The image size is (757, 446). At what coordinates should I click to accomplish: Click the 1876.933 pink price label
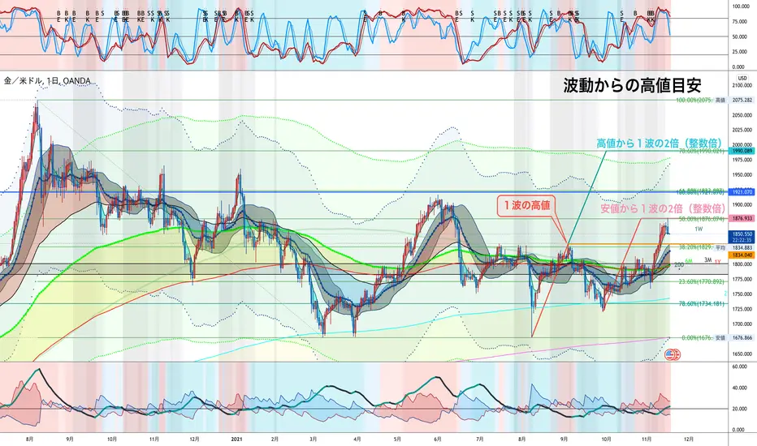(x=742, y=218)
